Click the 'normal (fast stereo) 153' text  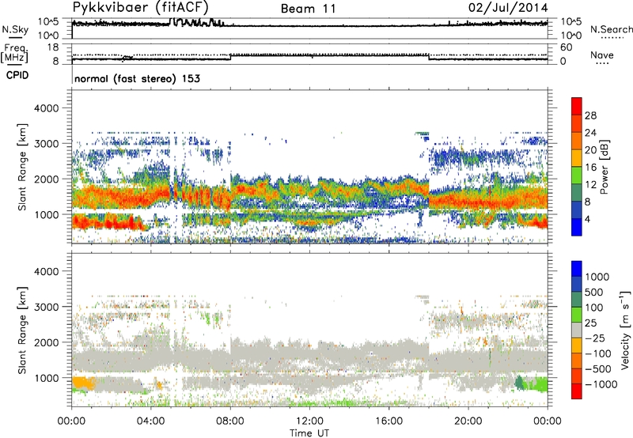point(137,78)
